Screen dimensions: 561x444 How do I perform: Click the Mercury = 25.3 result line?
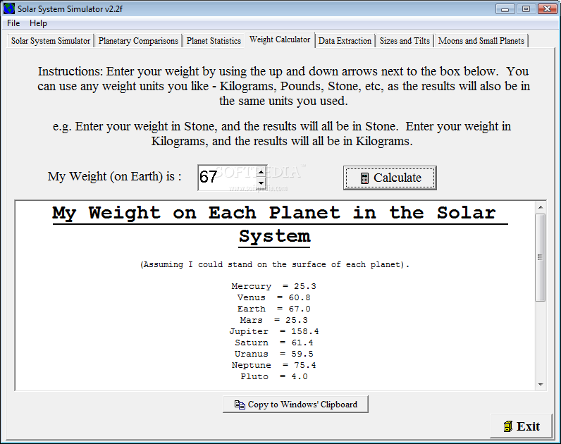(x=273, y=286)
